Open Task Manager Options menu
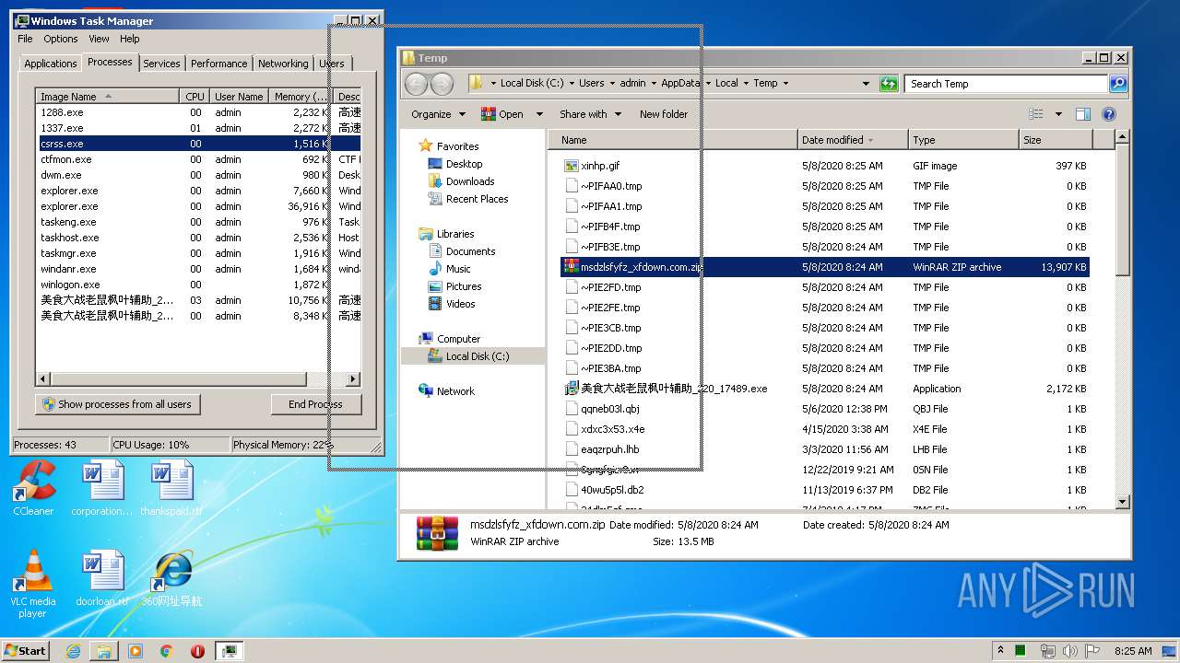 61,39
